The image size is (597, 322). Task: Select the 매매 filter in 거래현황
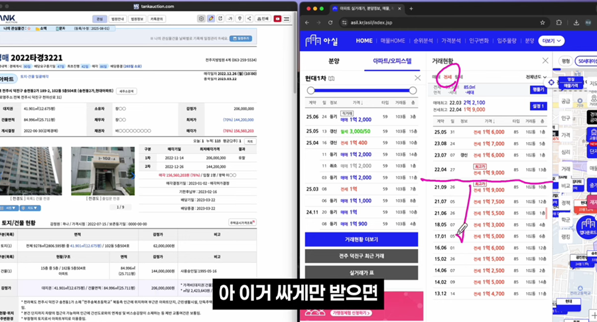[436, 77]
